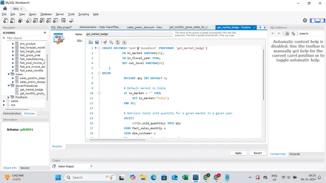Click the search table data icon

click(63, 21)
